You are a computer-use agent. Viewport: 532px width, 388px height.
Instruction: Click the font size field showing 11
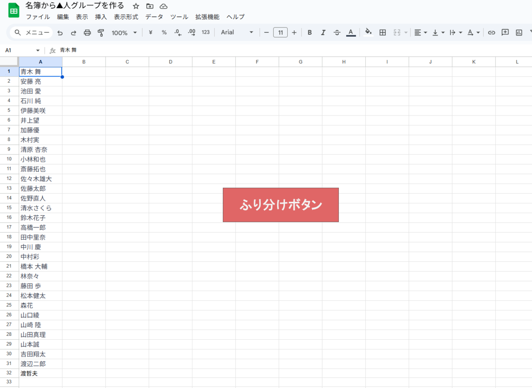coord(280,32)
